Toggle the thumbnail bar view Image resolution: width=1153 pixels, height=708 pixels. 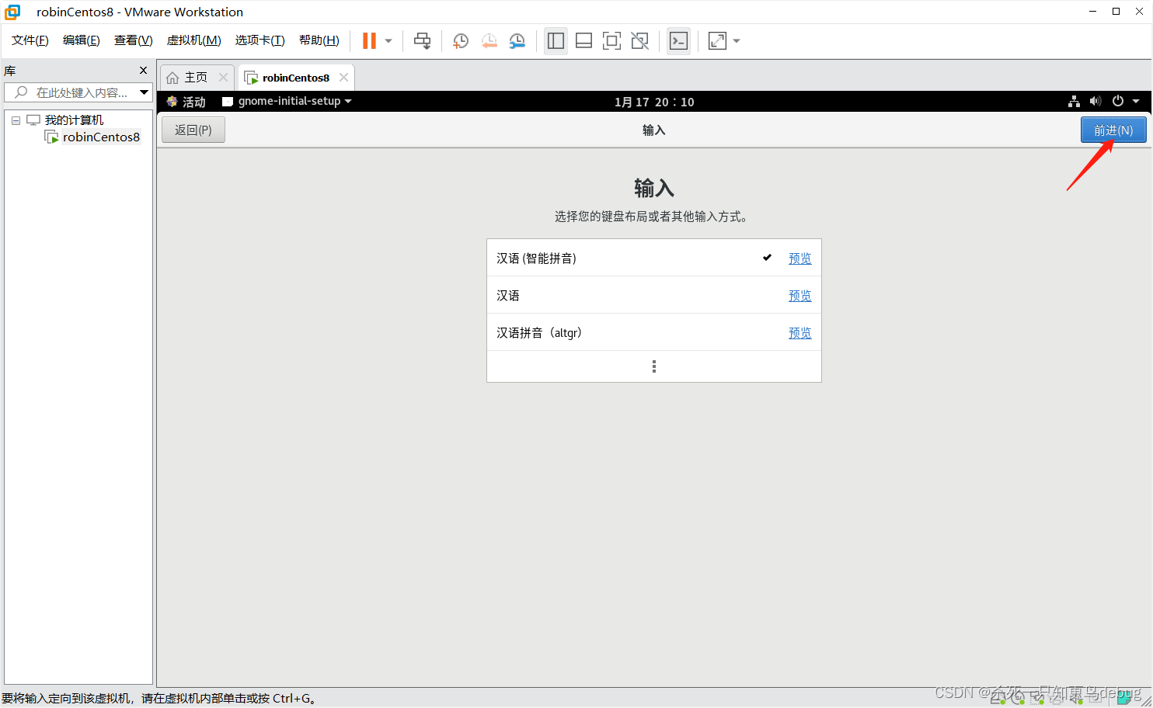[x=583, y=41]
